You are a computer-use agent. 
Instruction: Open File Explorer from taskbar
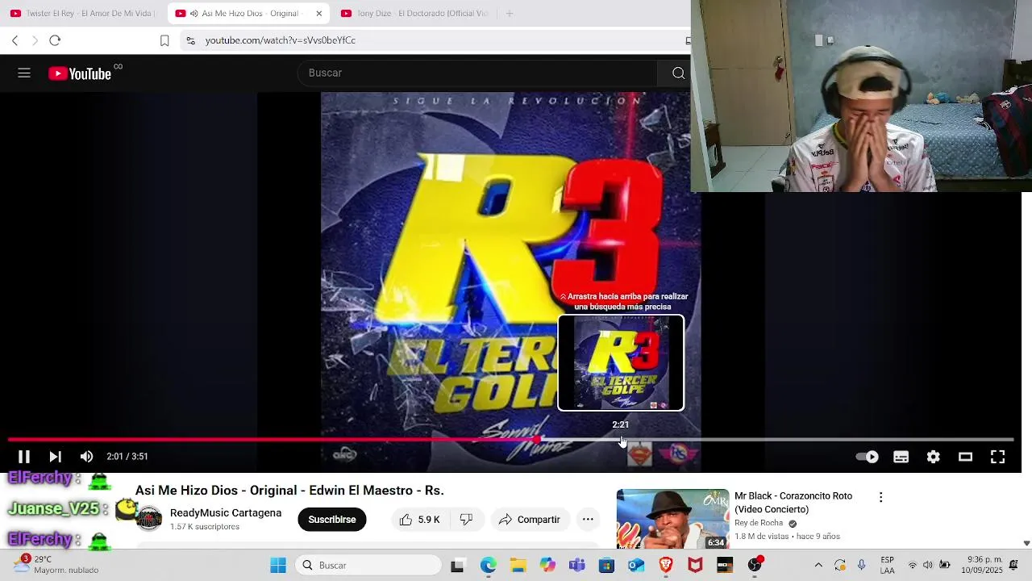pyautogui.click(x=518, y=566)
